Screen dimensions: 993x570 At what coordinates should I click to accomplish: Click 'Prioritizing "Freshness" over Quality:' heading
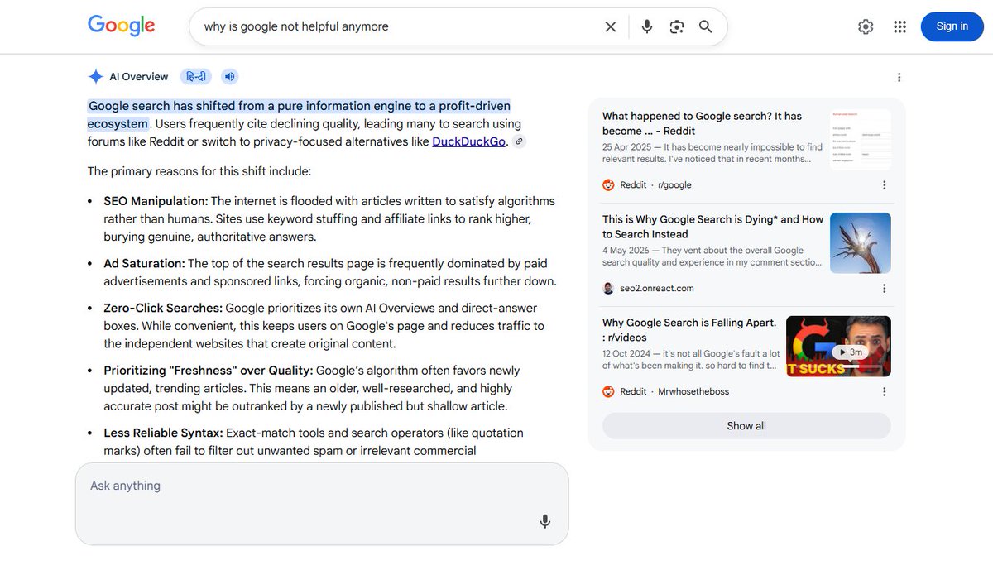click(x=208, y=371)
